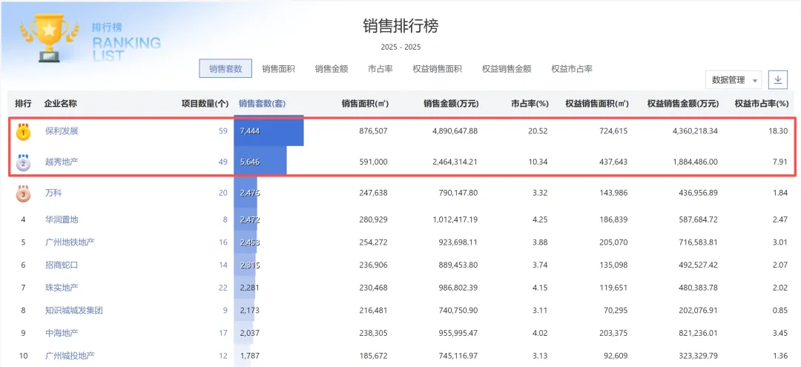Viewport: 801px width, 367px height.
Task: Click the 销售面积(㎡) column header
Action: point(365,104)
